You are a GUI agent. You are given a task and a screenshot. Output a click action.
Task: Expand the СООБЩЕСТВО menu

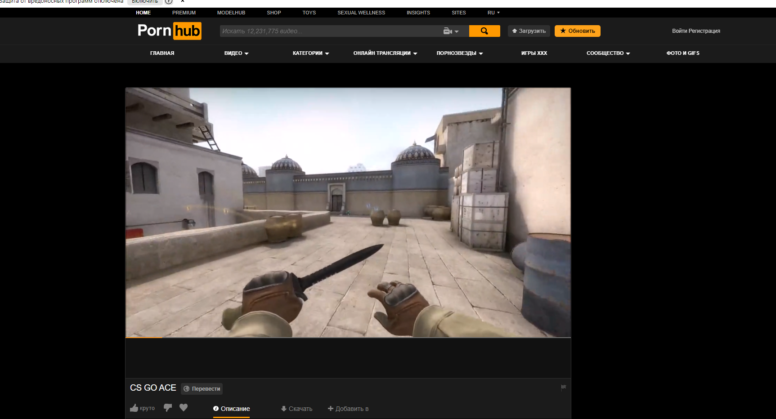pos(608,53)
